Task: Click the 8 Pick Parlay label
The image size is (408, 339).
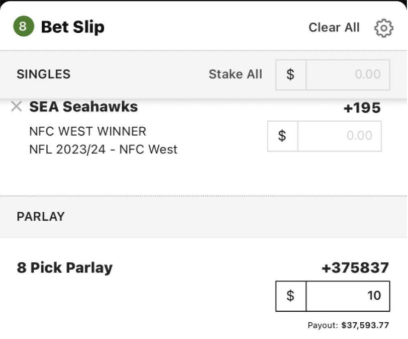Action: [x=65, y=267]
